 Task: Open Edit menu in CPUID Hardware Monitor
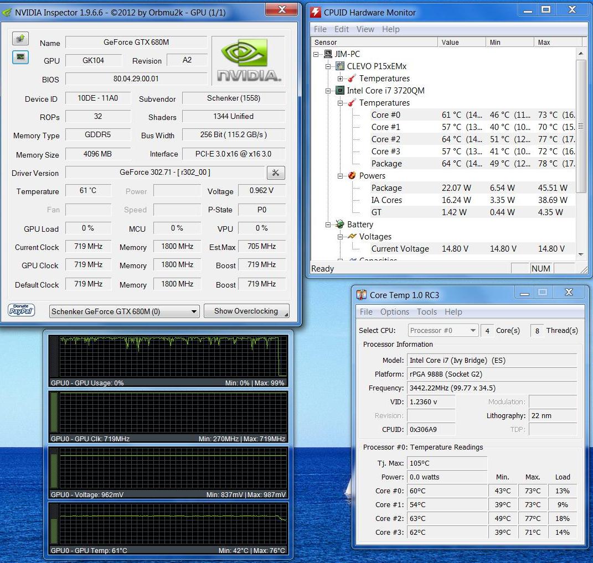[342, 29]
